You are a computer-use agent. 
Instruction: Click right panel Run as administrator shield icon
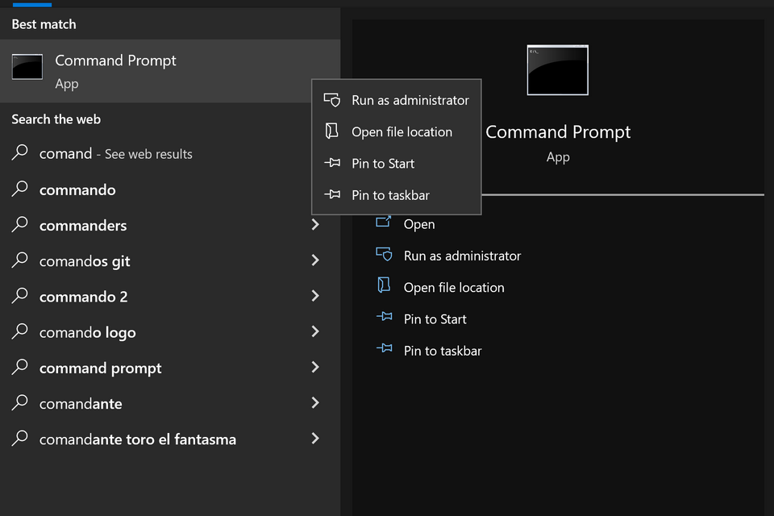tap(384, 255)
